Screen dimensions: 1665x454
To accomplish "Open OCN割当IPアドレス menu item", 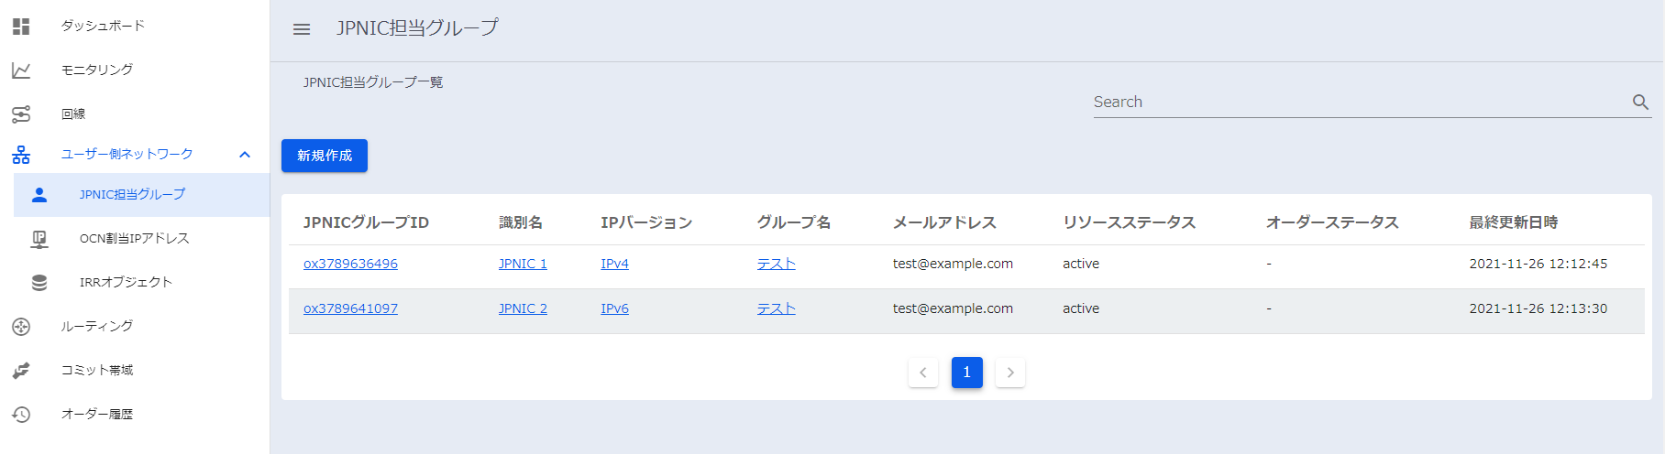I will click(134, 239).
